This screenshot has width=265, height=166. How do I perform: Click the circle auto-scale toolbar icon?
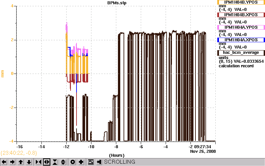click(x=73, y=162)
